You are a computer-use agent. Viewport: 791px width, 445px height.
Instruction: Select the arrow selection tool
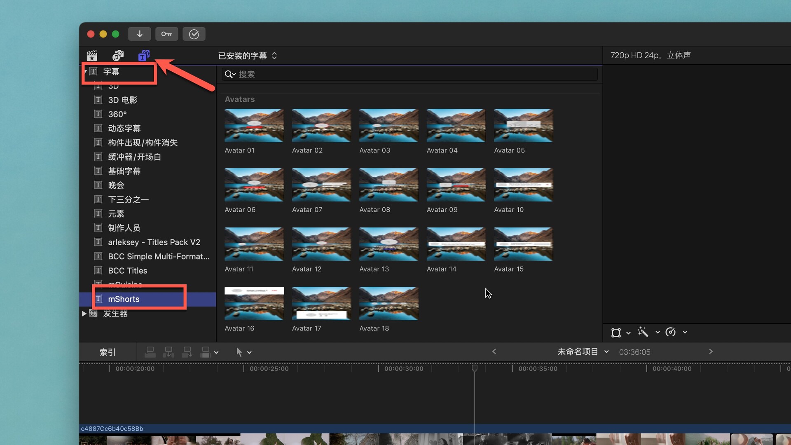(x=239, y=352)
